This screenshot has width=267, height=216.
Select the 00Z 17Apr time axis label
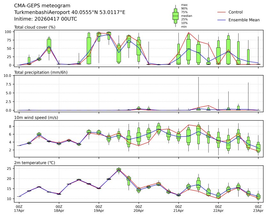point(19,209)
